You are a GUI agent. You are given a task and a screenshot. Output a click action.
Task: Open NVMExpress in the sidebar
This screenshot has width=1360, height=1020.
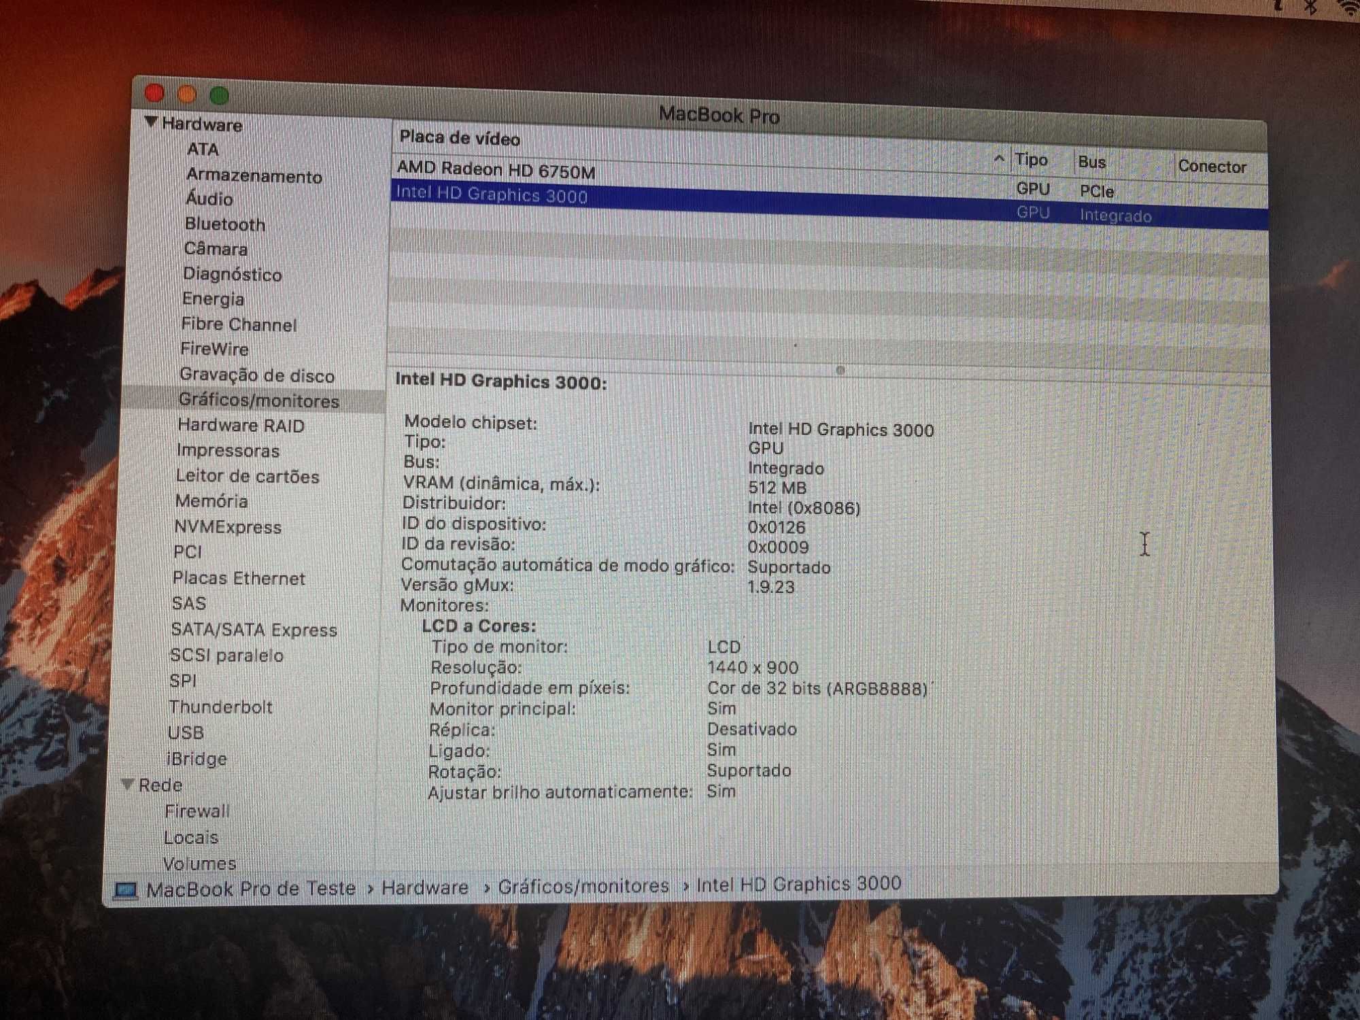coord(228,526)
